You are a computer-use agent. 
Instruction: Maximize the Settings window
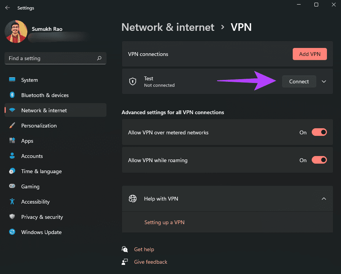click(x=316, y=5)
